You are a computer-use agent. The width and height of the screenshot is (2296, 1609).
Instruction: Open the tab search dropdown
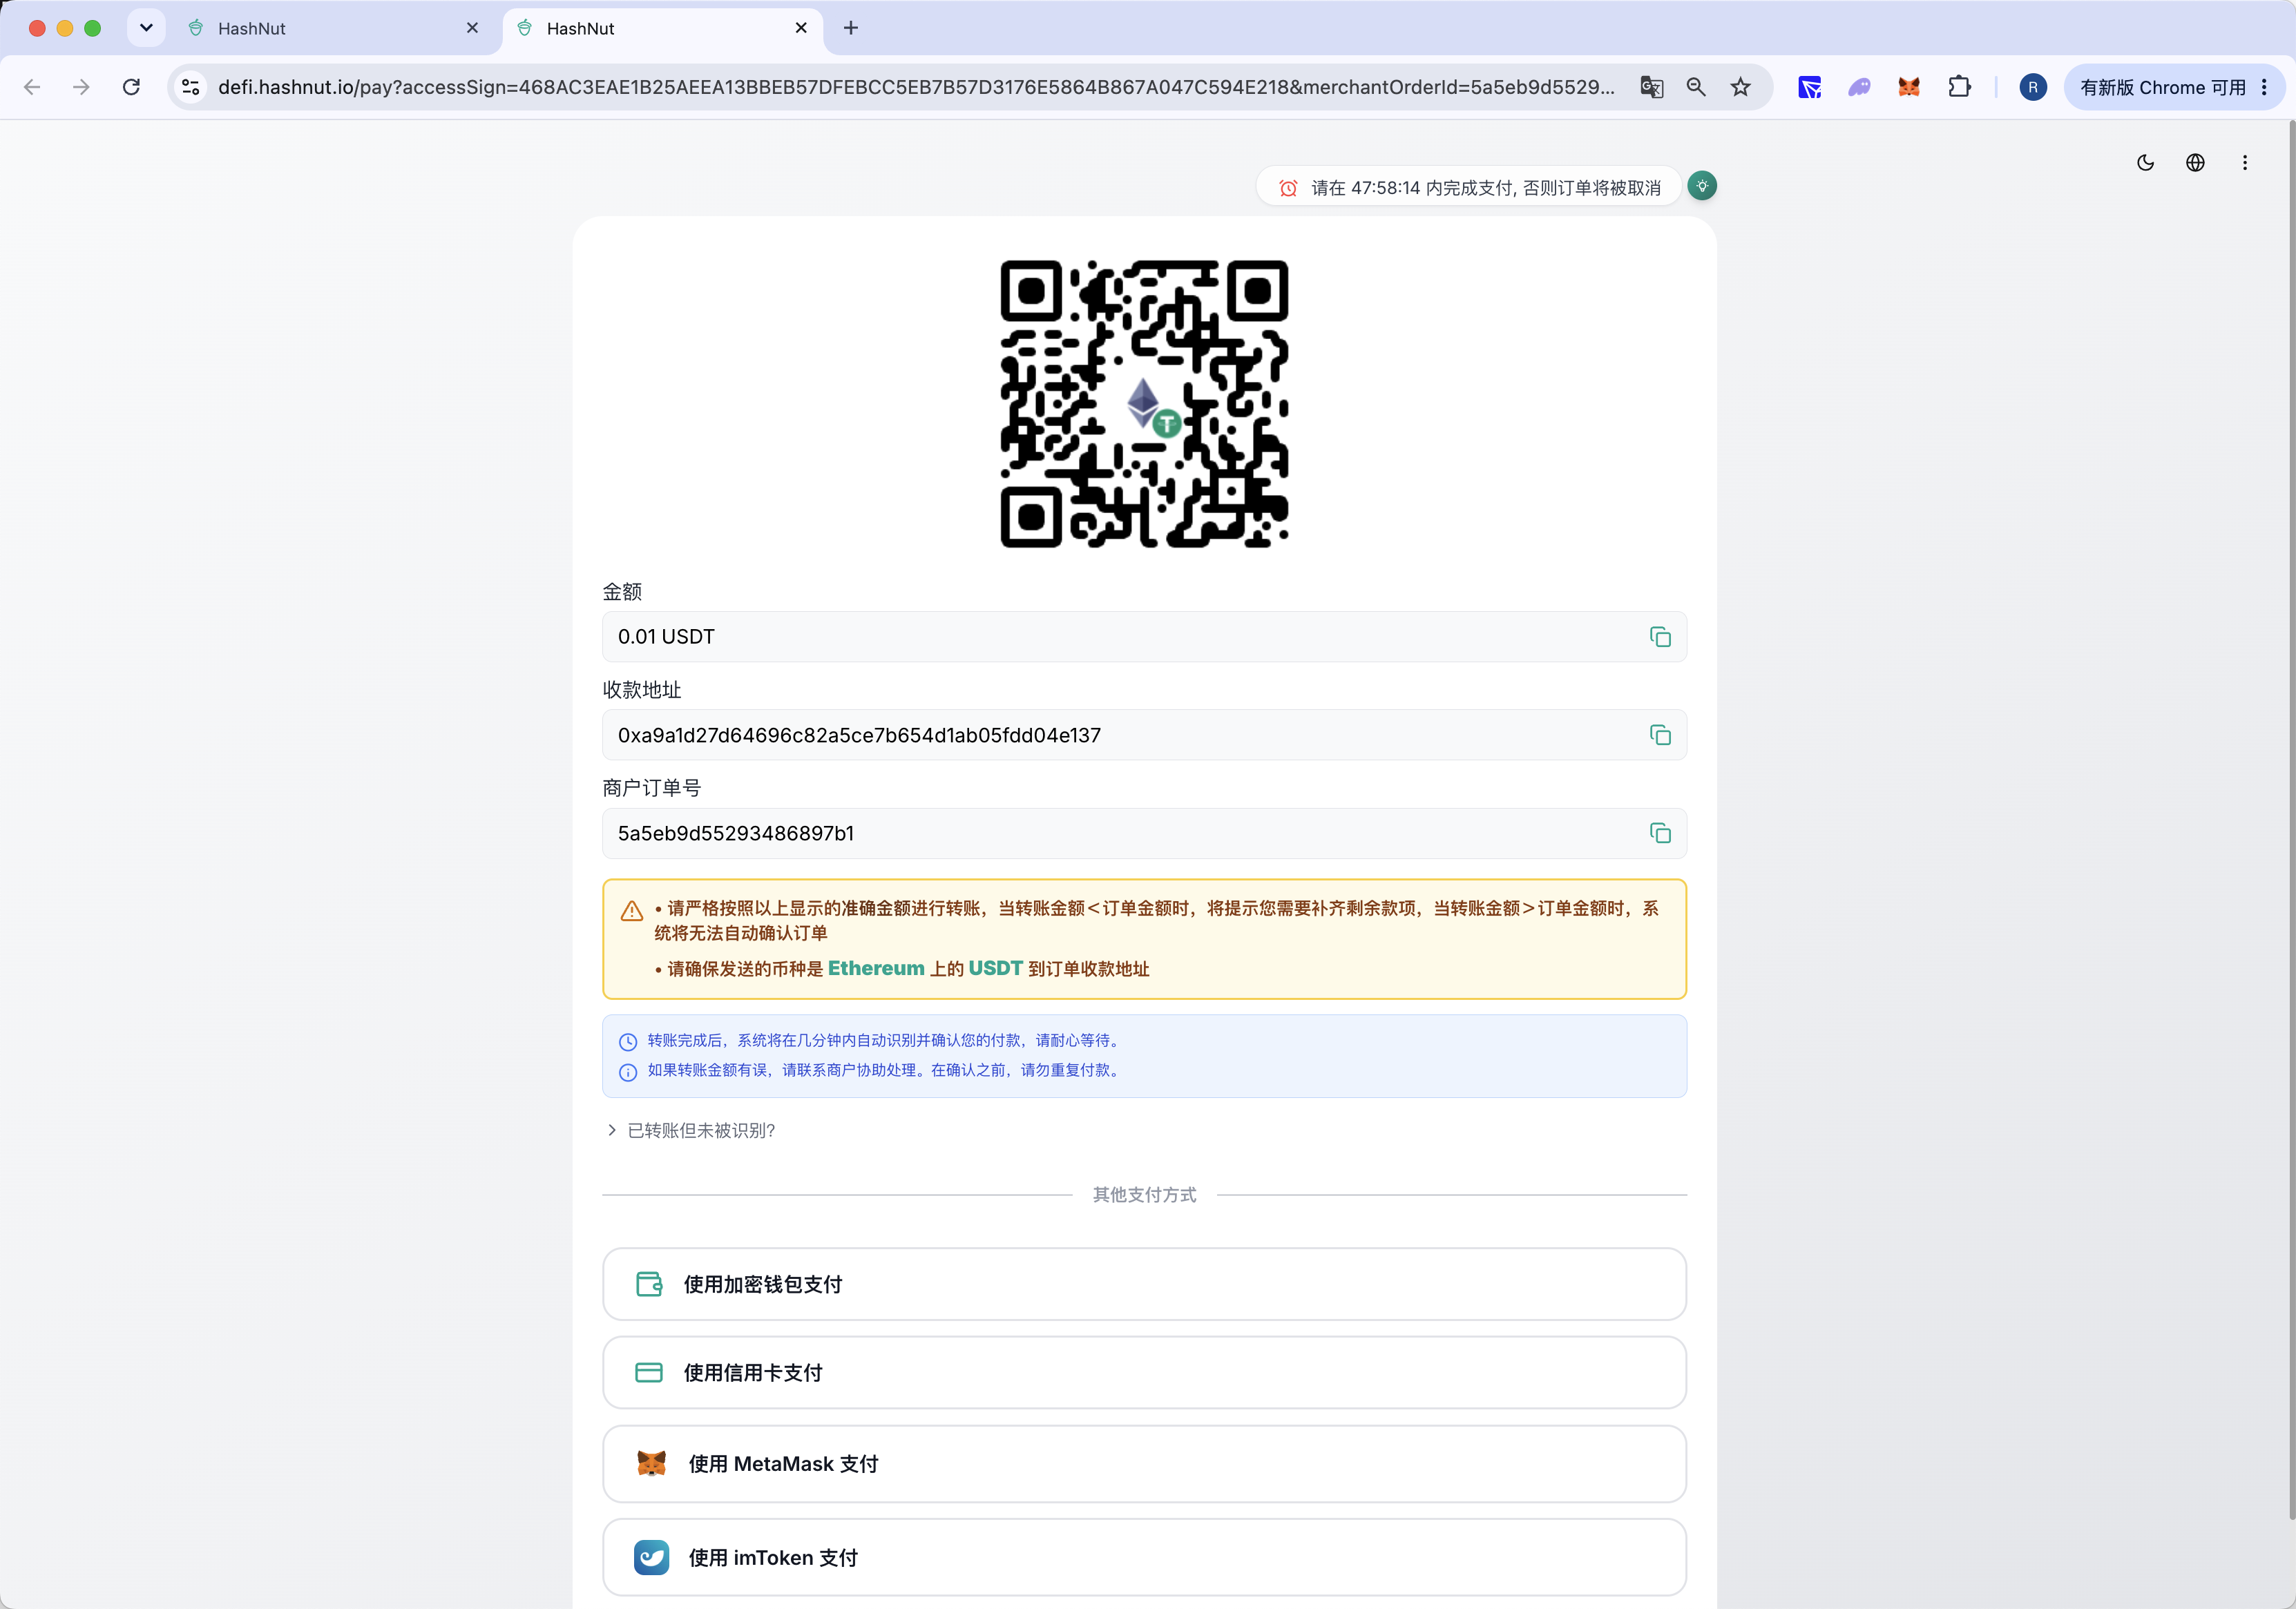[x=146, y=28]
